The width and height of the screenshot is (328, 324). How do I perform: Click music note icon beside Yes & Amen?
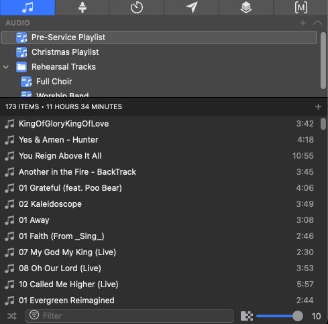(x=9, y=140)
